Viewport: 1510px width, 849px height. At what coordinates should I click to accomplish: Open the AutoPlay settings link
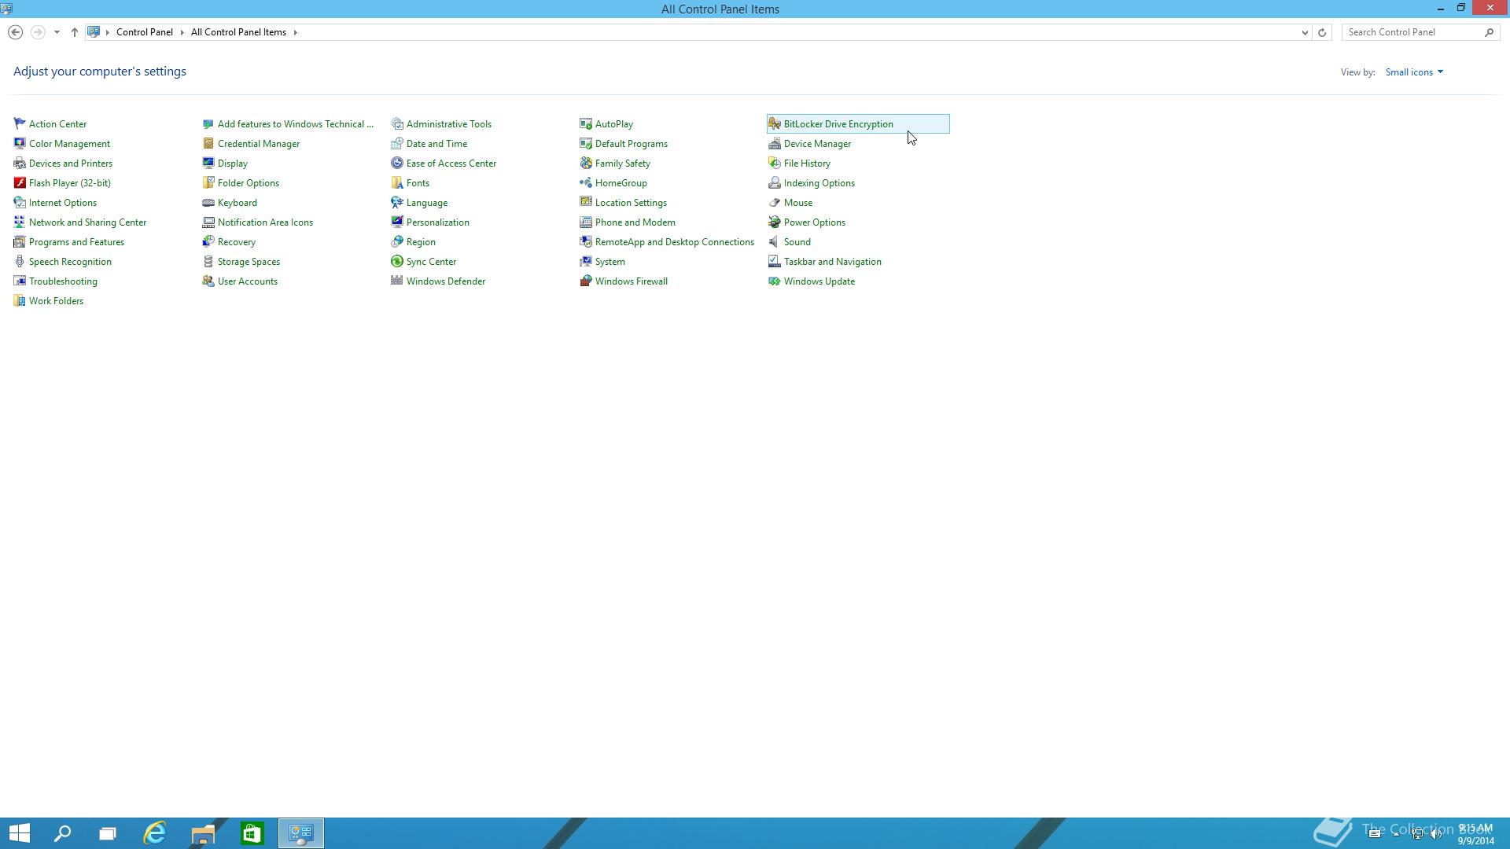click(x=613, y=123)
